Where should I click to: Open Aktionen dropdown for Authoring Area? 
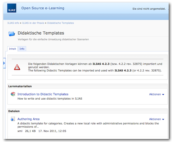coord(157,119)
